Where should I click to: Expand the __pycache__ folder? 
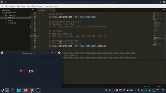[x=4, y=15]
